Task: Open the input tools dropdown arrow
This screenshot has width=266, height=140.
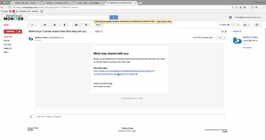Action: (249, 25)
